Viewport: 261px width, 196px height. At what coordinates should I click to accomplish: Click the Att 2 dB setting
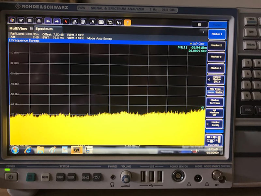tap(24, 37)
